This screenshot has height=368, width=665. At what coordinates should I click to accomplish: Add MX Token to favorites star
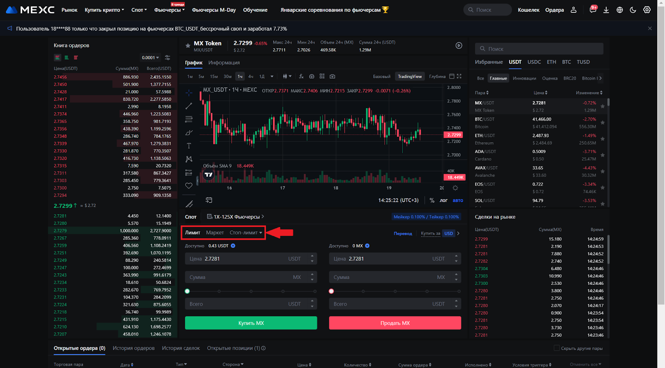point(188,45)
